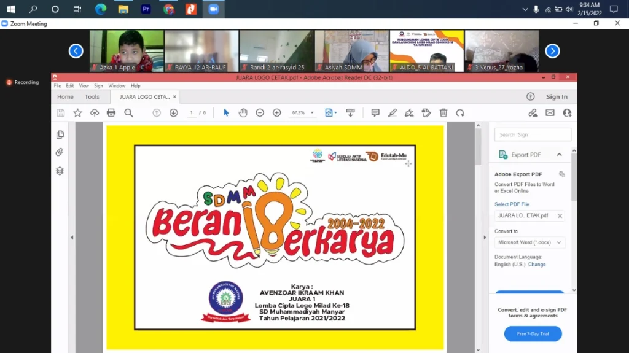
Task: Select the highlight text pen tool
Action: pos(393,113)
